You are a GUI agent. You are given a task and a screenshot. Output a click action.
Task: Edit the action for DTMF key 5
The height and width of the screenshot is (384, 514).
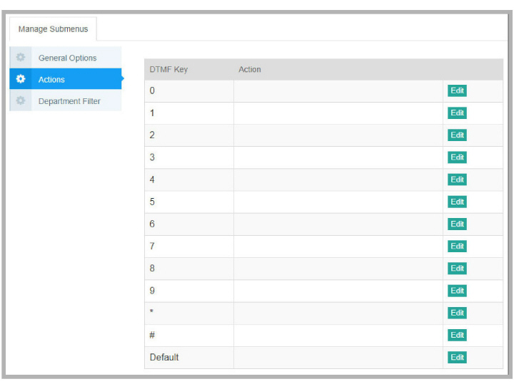pyautogui.click(x=457, y=202)
